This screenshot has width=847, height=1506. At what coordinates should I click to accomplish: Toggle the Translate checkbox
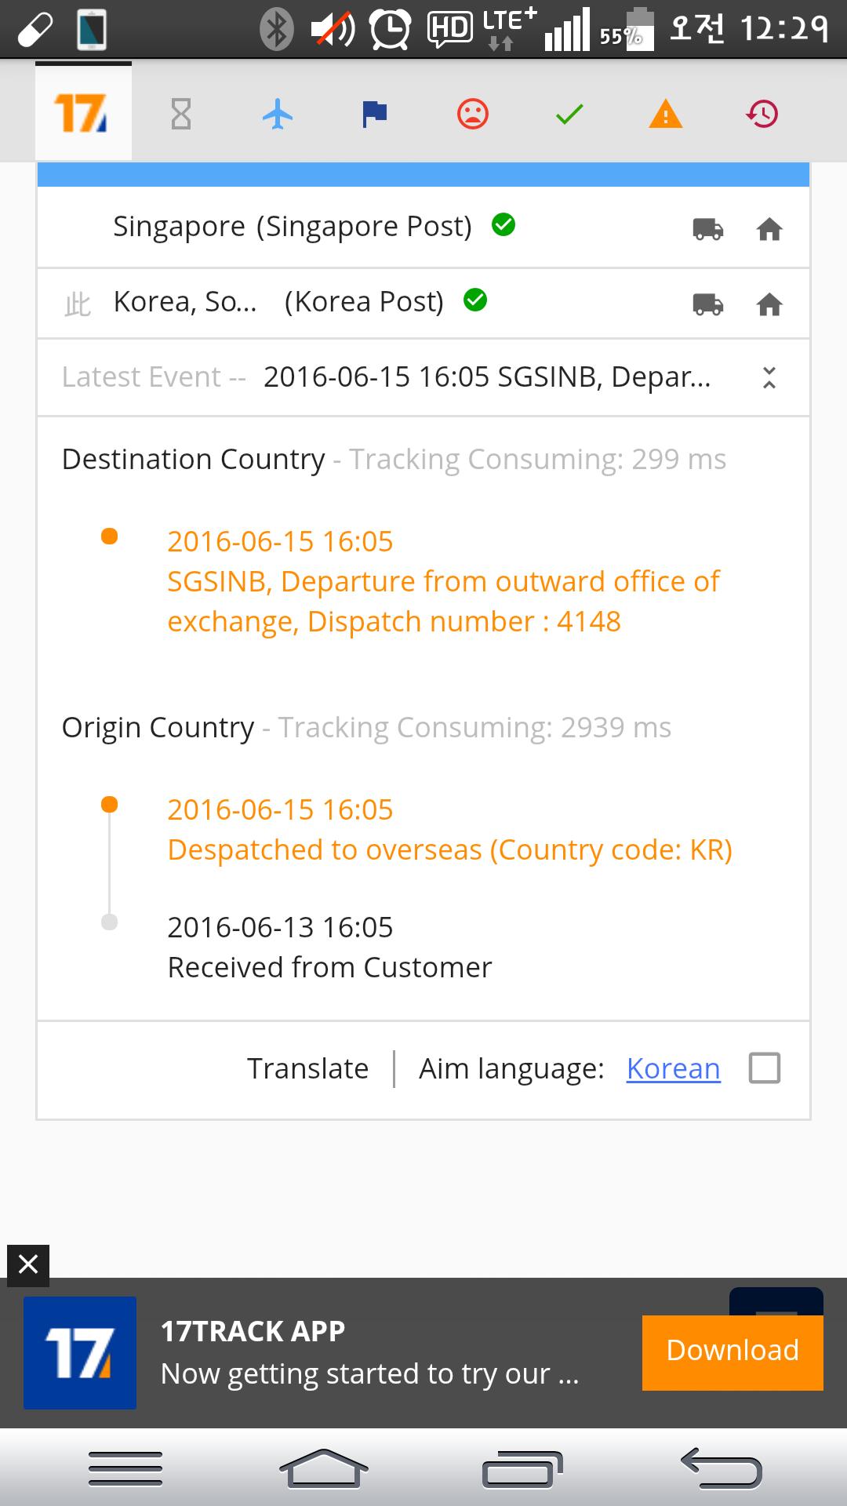click(x=764, y=1068)
